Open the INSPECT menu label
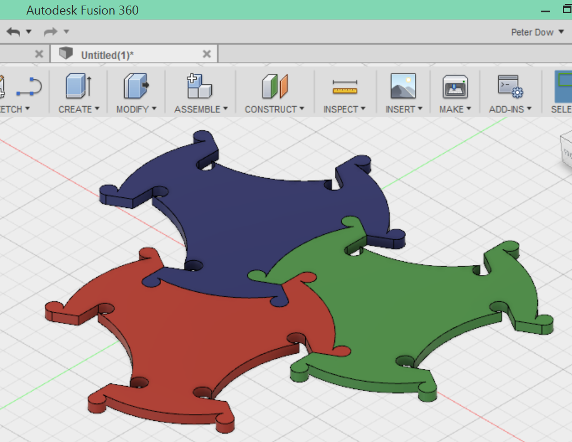 coord(344,109)
